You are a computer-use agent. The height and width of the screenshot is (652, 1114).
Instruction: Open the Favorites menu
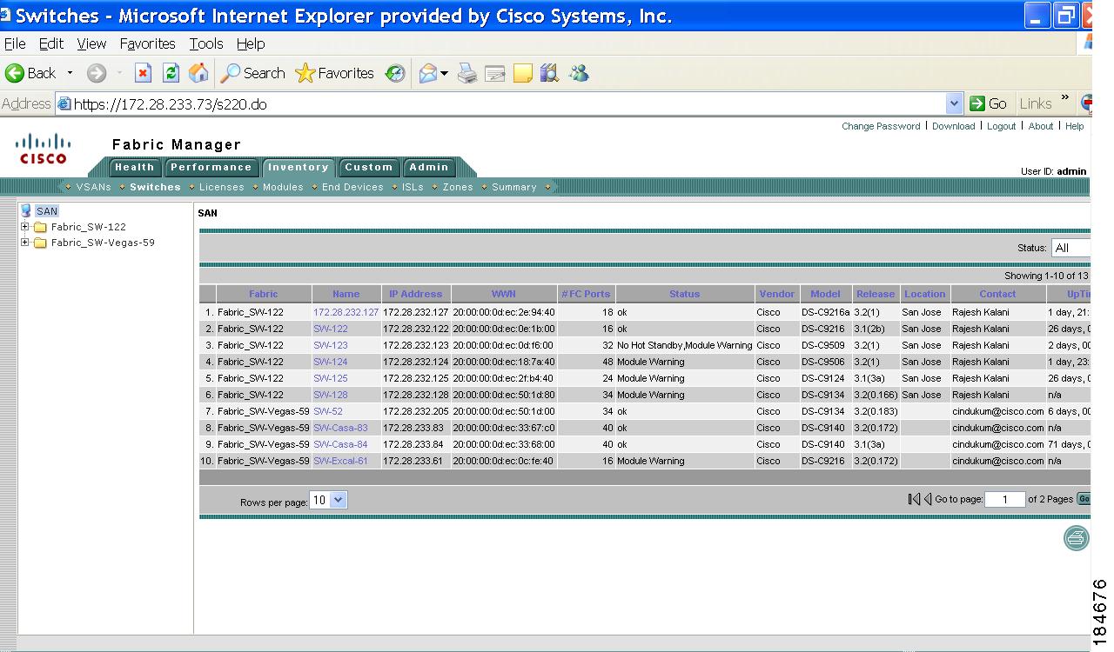pos(148,43)
